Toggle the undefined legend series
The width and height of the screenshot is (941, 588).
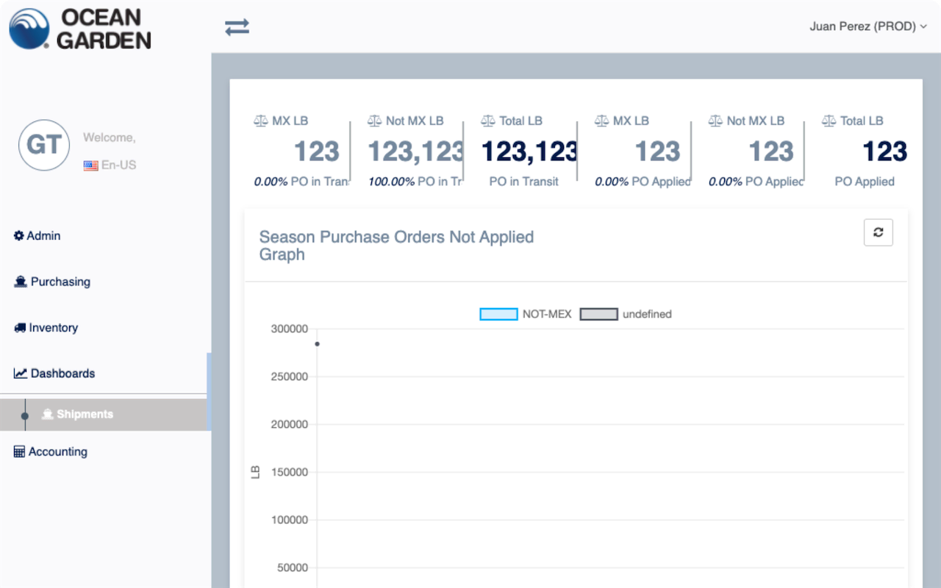(647, 314)
